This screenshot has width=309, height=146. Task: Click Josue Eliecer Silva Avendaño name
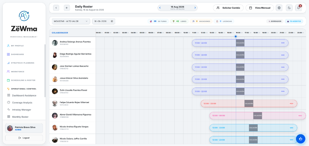(x=74, y=78)
